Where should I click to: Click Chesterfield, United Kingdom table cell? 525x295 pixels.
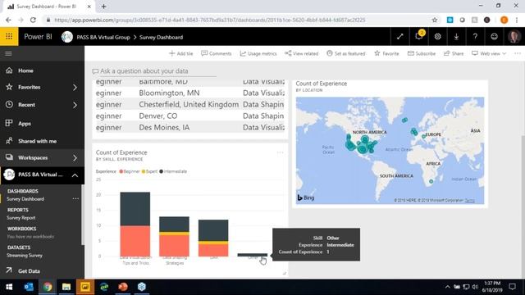(189, 104)
